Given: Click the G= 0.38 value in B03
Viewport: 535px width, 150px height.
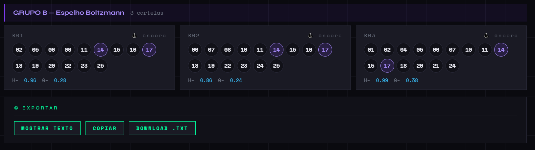Looking at the screenshot, I should (x=412, y=80).
